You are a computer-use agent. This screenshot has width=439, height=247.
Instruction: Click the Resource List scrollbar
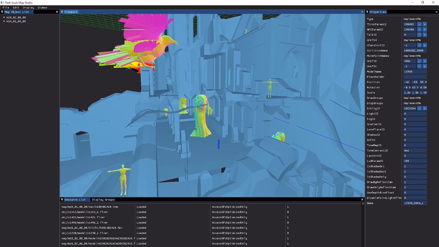363,204
